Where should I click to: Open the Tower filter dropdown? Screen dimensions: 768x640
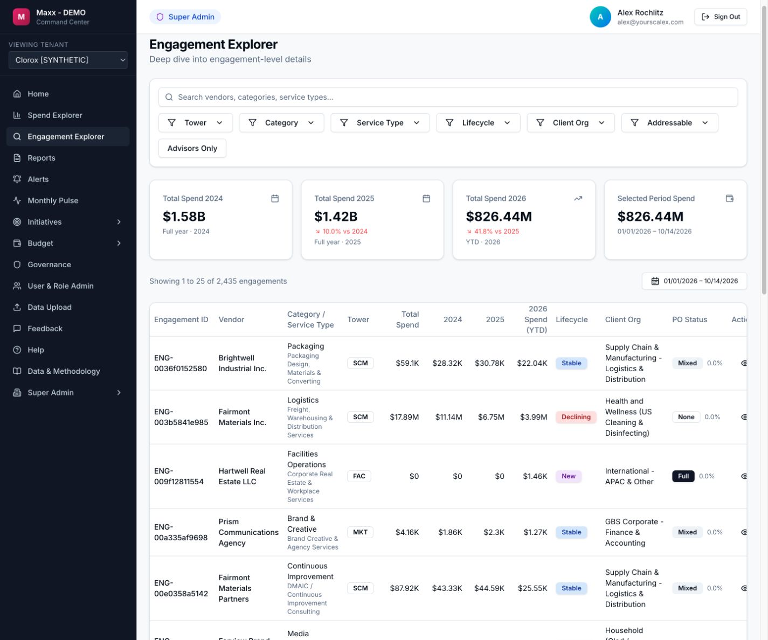click(x=196, y=123)
